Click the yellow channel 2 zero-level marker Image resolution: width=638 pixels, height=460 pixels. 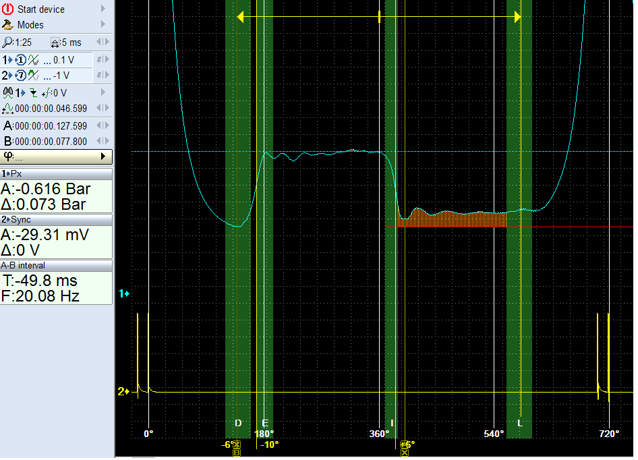pos(123,392)
